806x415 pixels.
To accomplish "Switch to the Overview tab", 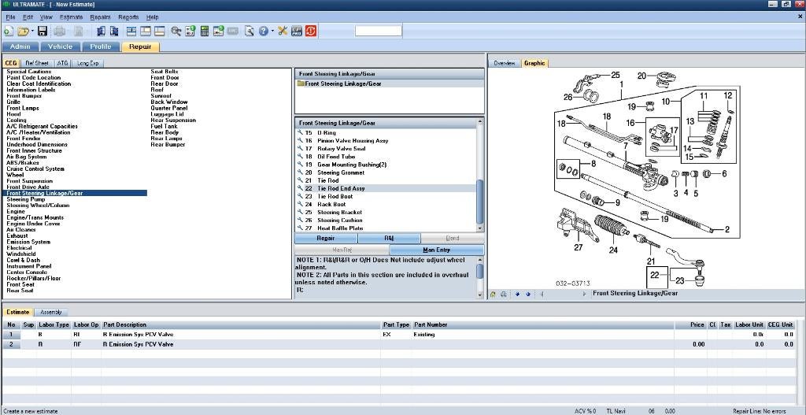I will coord(505,63).
